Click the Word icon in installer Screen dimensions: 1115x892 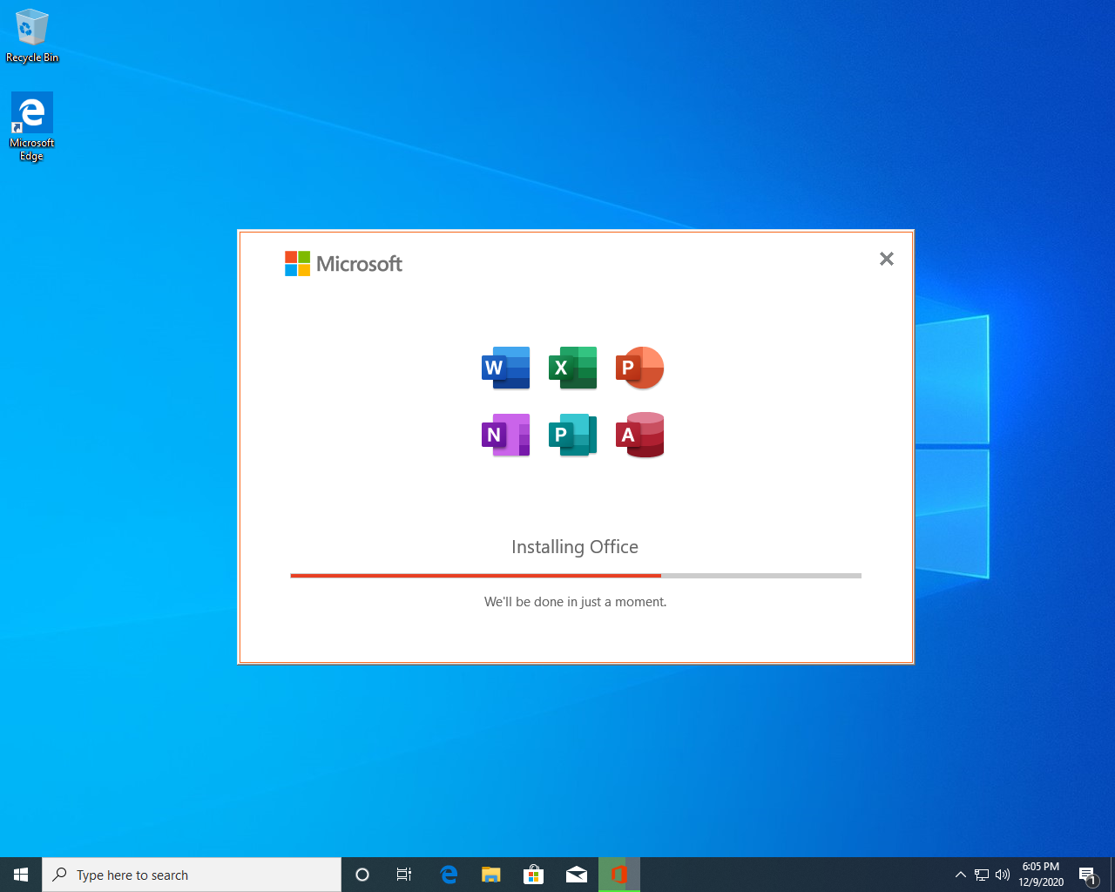click(506, 368)
